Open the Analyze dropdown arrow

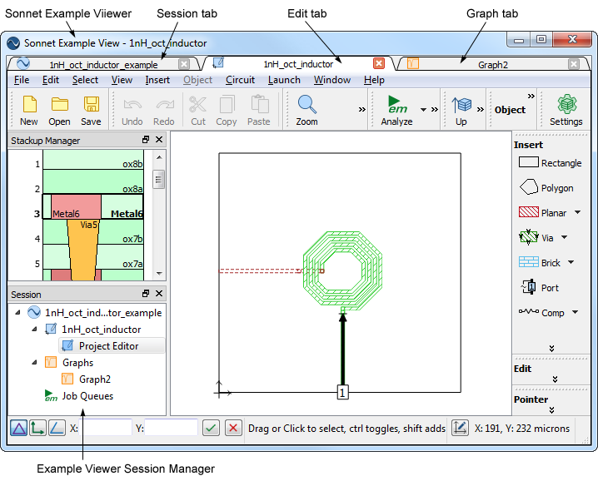pyautogui.click(x=423, y=110)
